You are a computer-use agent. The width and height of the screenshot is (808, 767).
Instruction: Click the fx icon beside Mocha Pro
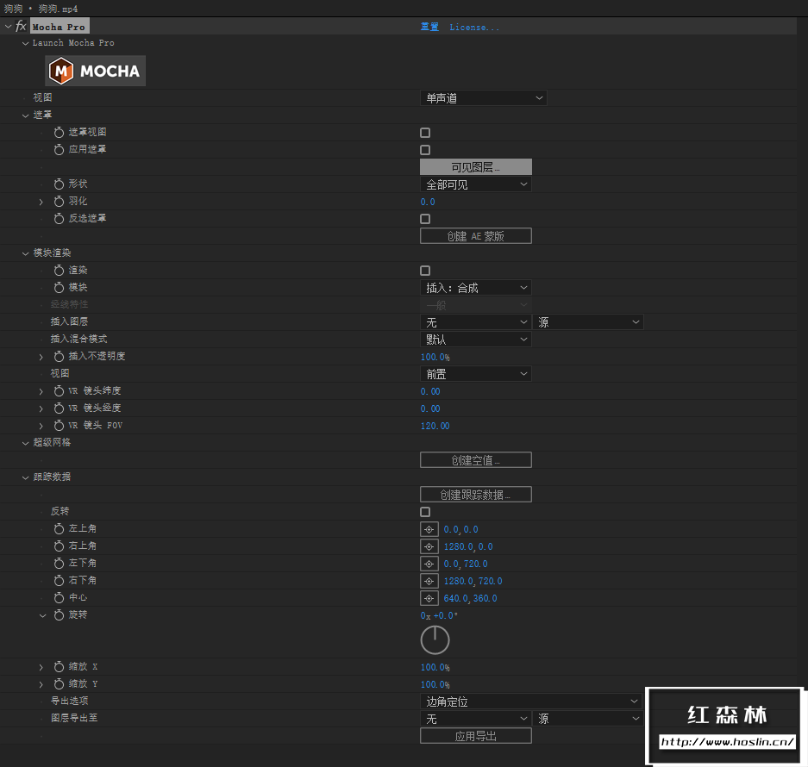[19, 26]
